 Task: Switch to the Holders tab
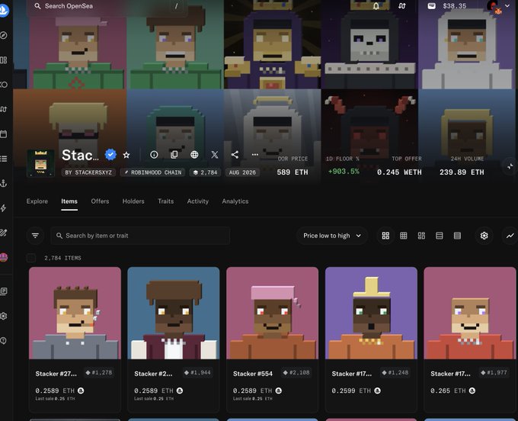[133, 201]
